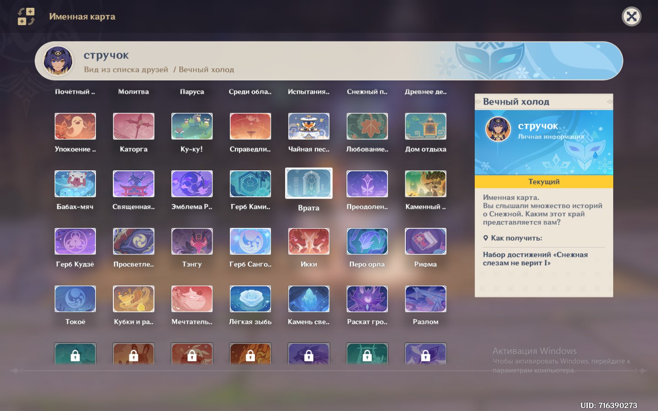Image resolution: width=658 pixels, height=411 pixels.
Task: Click the Паруса namecard label
Action: click(x=192, y=92)
